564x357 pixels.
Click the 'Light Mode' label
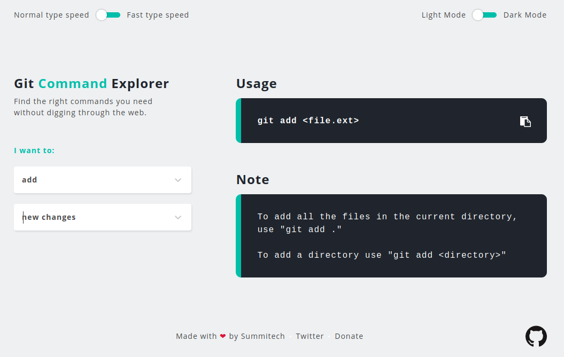tap(444, 15)
